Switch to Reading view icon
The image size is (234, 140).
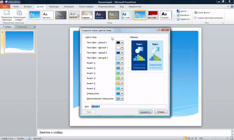tap(193, 138)
